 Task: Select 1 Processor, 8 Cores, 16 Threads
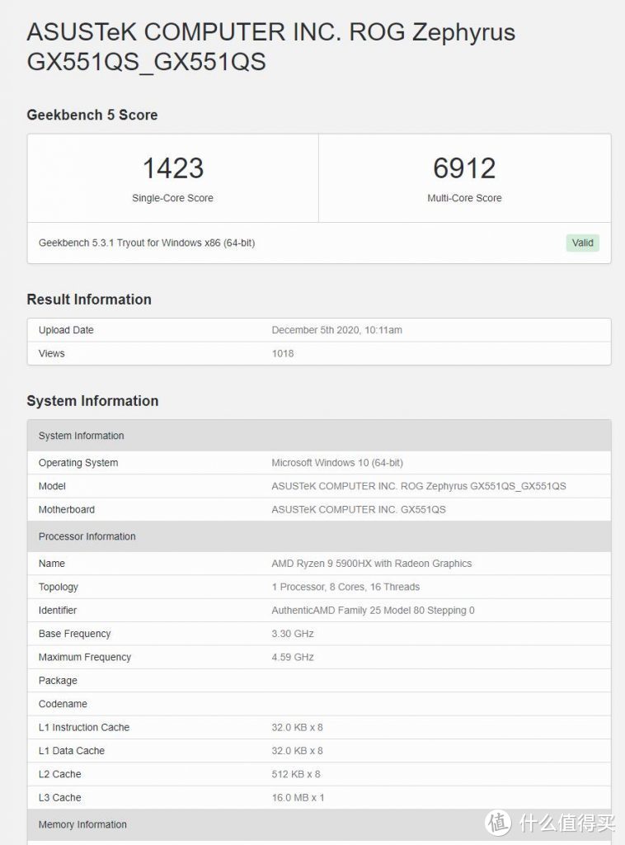(x=345, y=587)
